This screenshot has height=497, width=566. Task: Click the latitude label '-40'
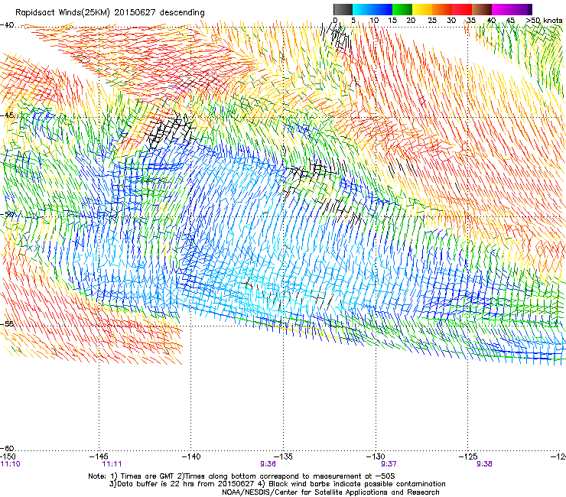point(7,25)
